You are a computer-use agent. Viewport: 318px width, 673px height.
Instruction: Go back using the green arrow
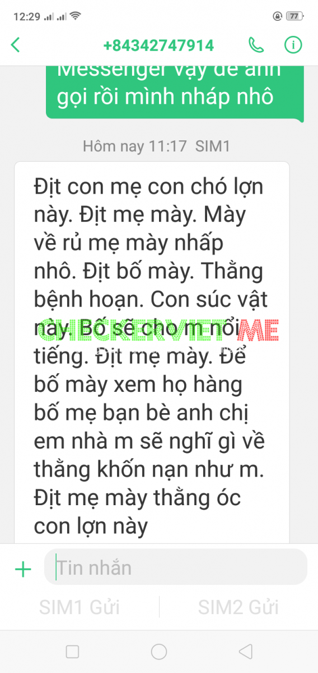16,45
